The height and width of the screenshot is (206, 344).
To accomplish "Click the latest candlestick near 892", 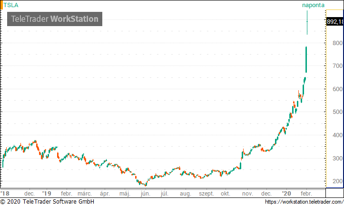I will coord(307,23).
